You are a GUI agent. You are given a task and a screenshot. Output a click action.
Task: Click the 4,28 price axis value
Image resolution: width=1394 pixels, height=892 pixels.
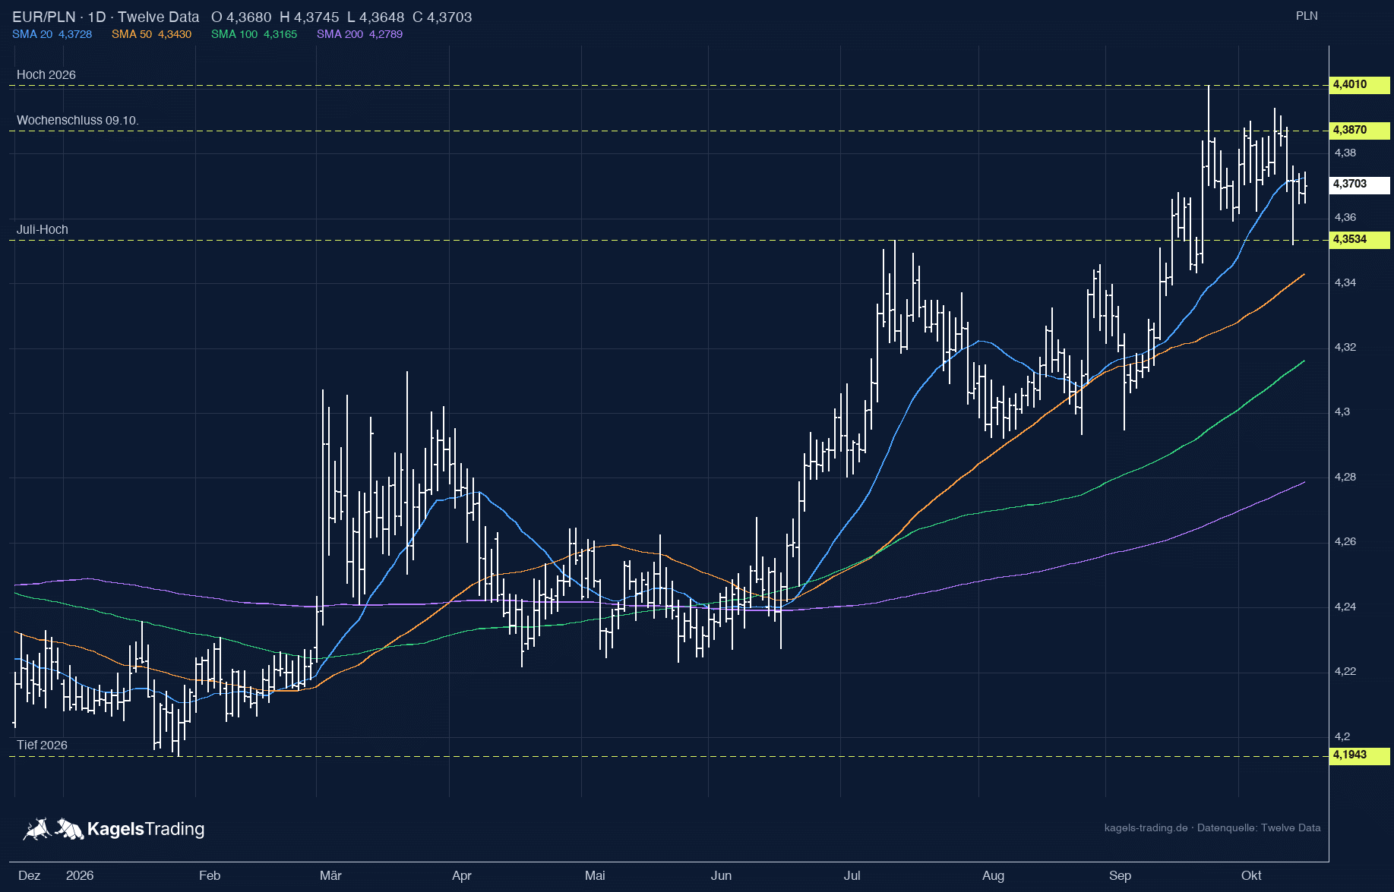click(1345, 477)
